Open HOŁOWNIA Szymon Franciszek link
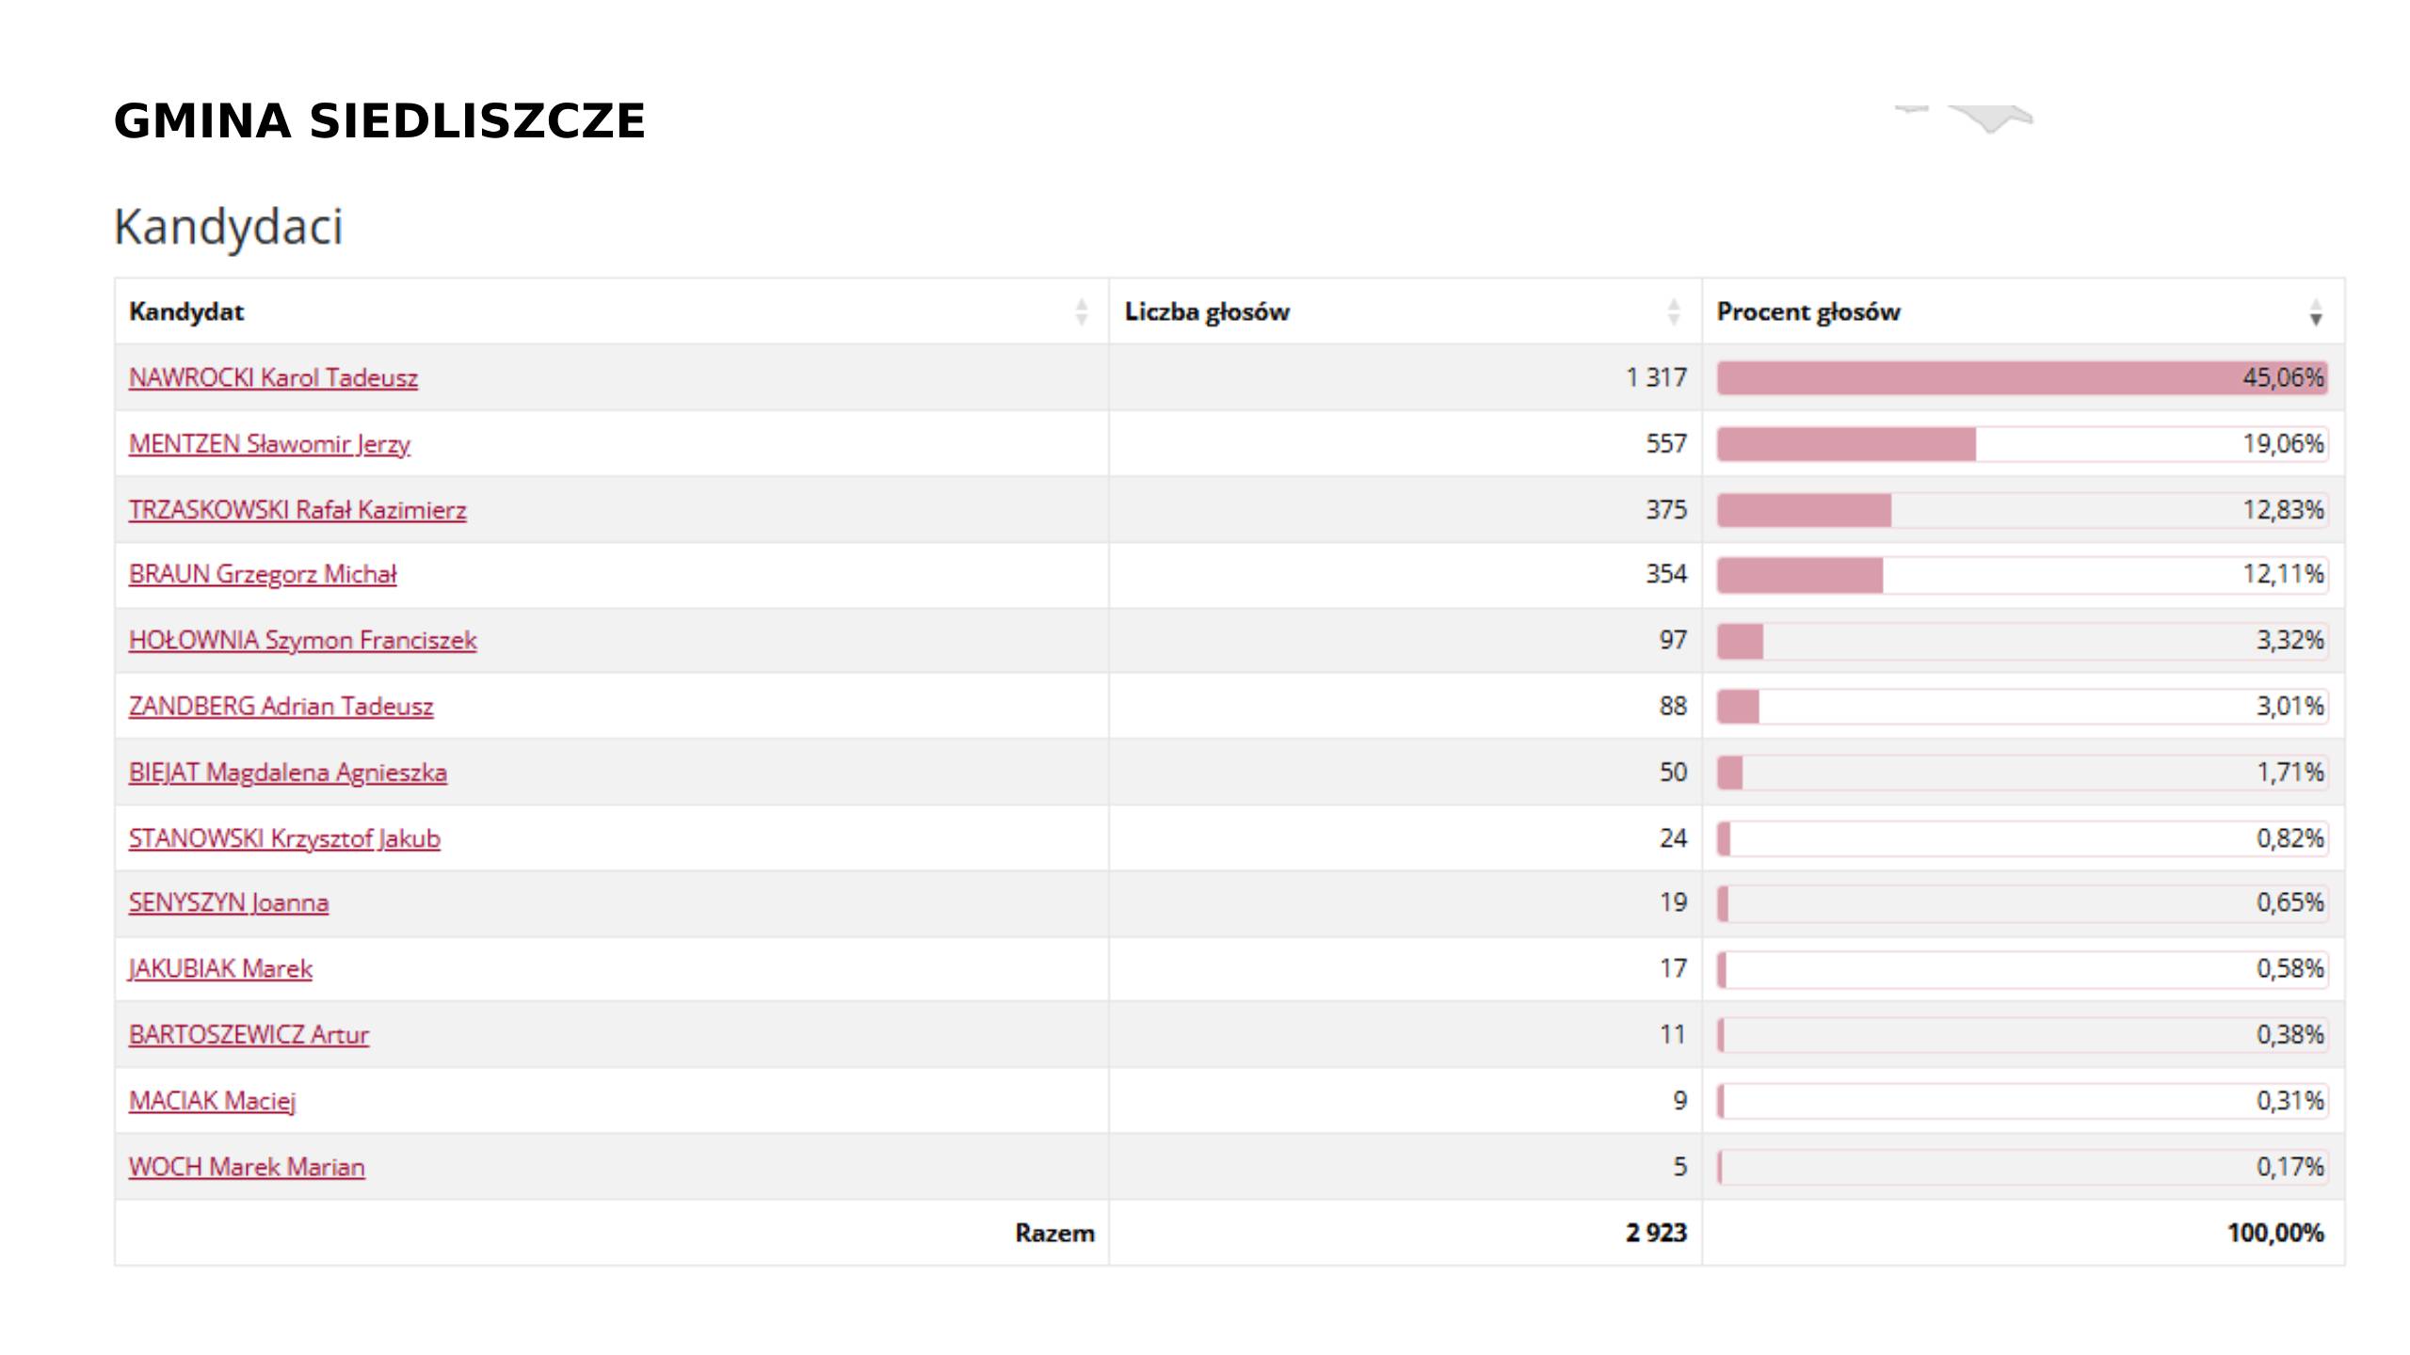Viewport: 2410px width, 1355px height. click(302, 641)
